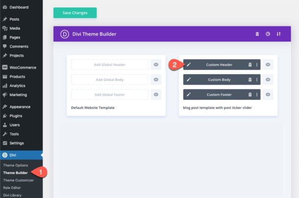This screenshot has width=299, height=198.
Task: Click the Add Global Footer placeholder
Action: 110,94
